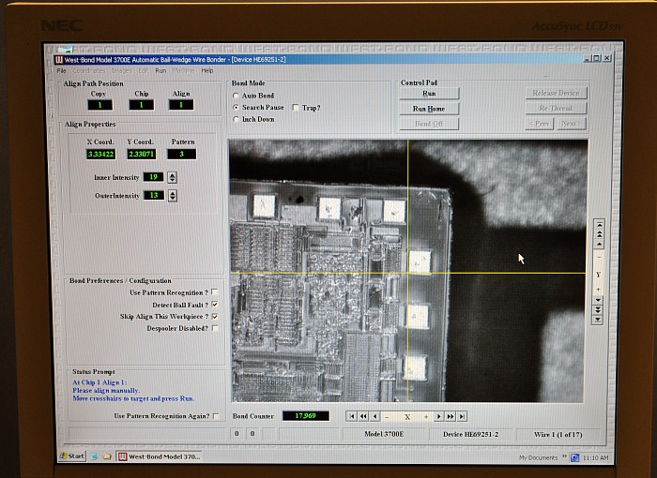The width and height of the screenshot is (657, 478).
Task: Click status bar text Model 3700E
Action: (384, 434)
